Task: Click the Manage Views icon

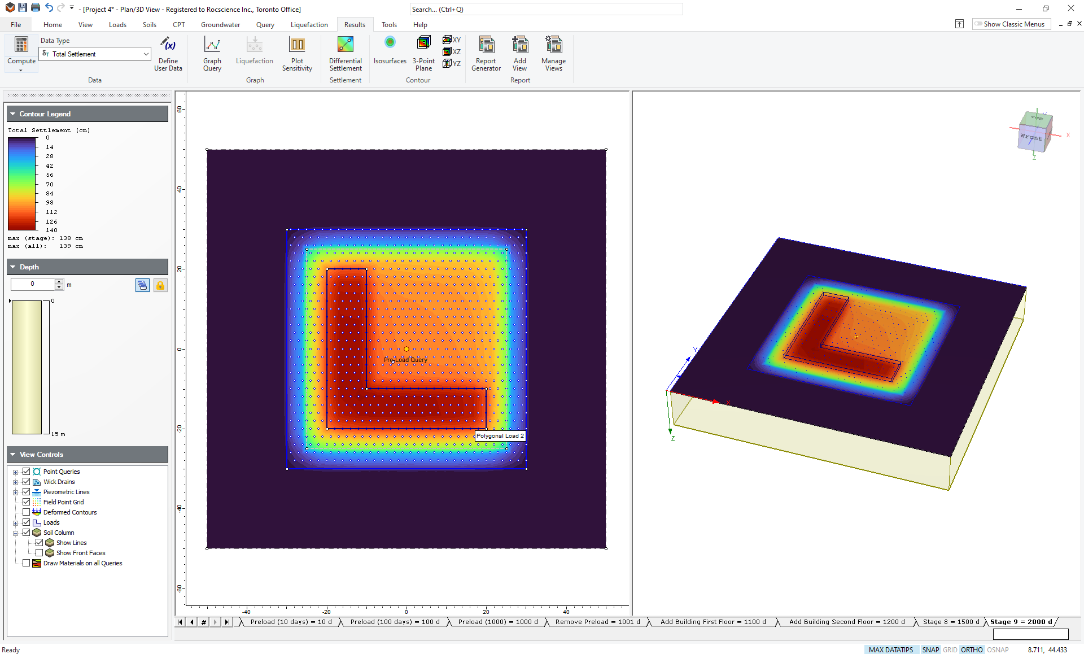Action: point(553,54)
